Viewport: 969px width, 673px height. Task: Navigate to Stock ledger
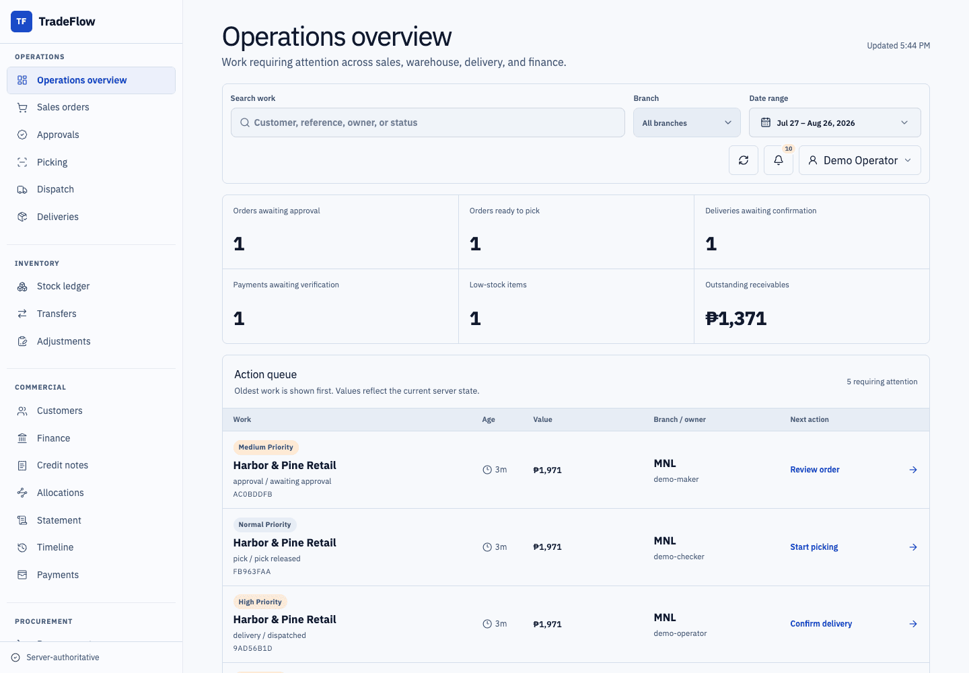91,287
